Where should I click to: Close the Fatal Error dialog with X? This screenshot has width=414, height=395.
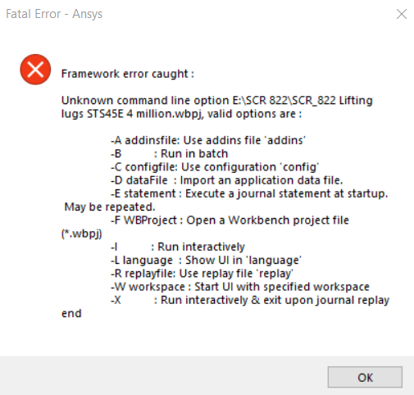point(402,14)
